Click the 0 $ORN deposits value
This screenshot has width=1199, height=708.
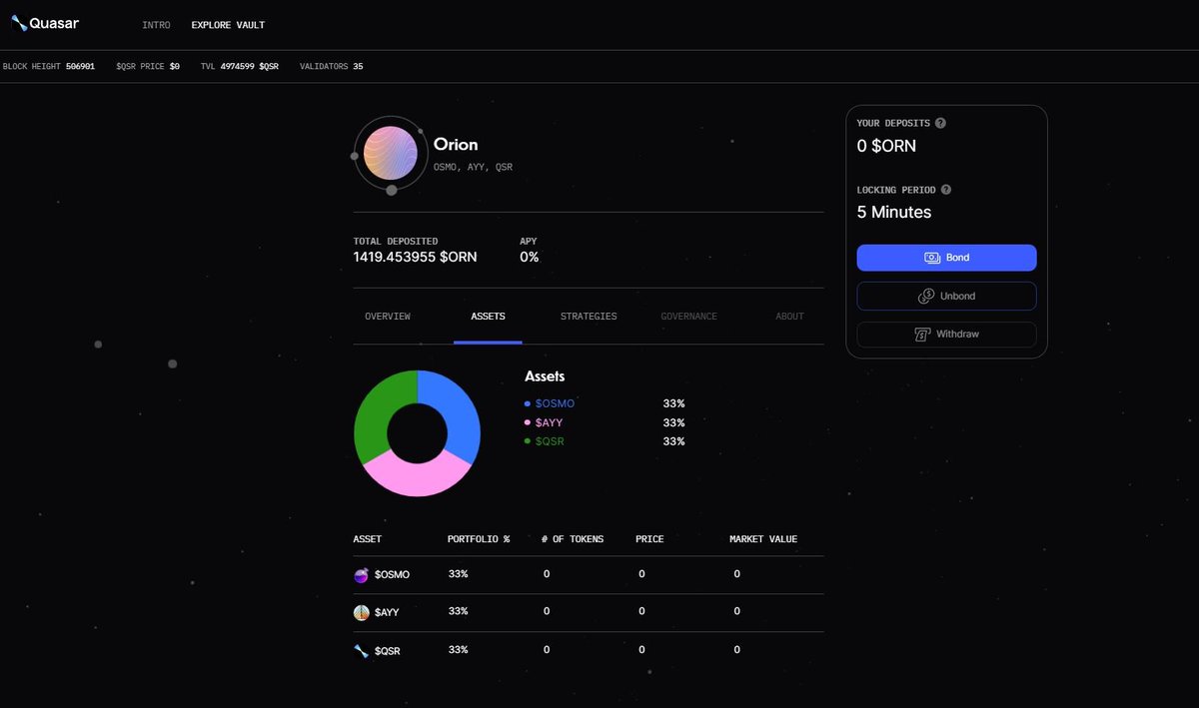(886, 146)
